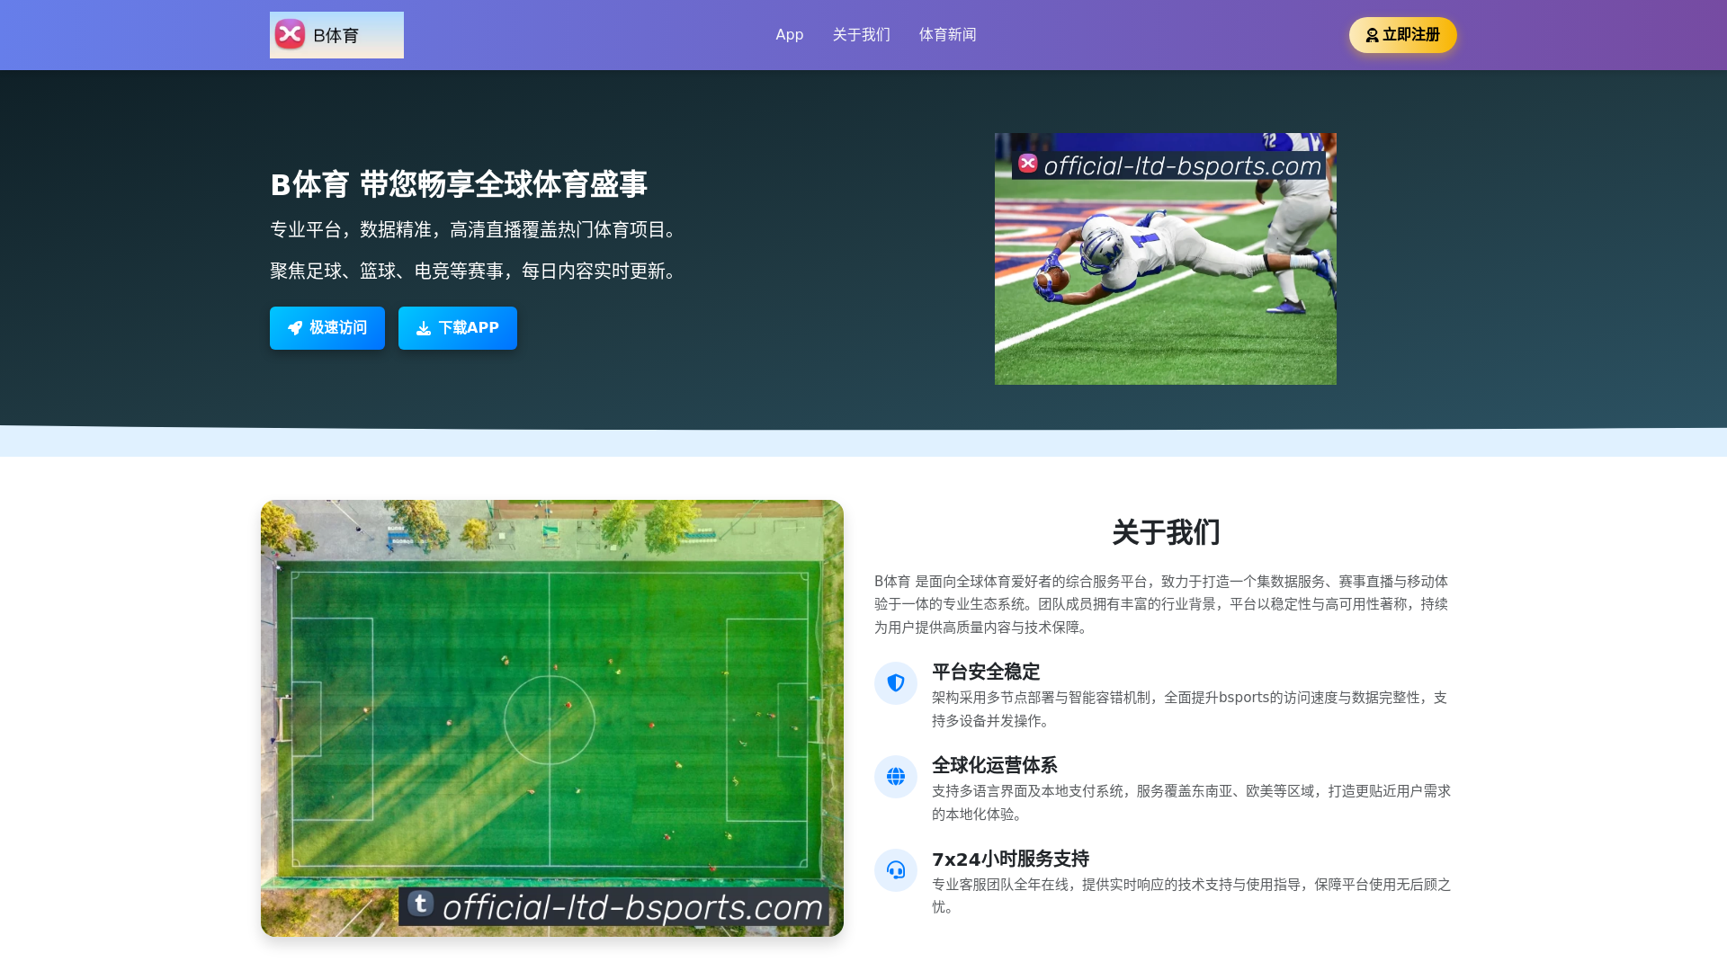Open the App nav link

click(789, 35)
